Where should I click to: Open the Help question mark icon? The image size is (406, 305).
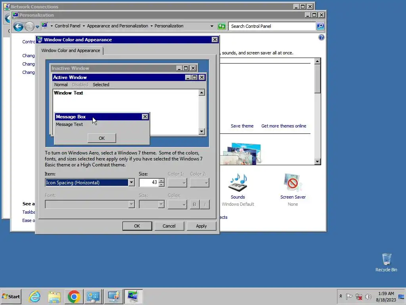[x=321, y=37]
